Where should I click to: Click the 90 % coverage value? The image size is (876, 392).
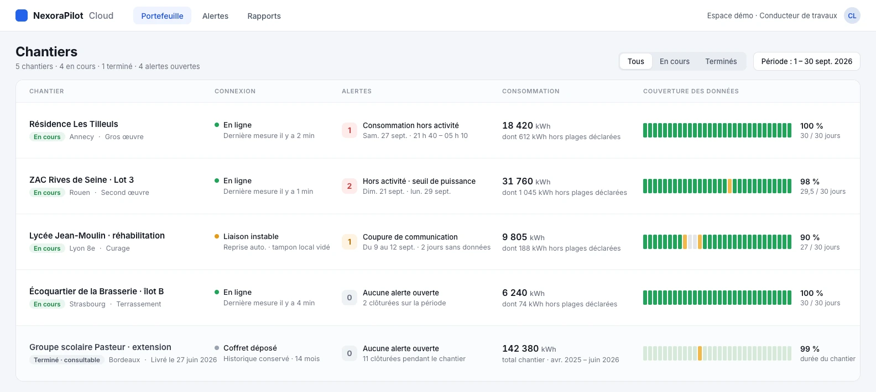coord(810,237)
